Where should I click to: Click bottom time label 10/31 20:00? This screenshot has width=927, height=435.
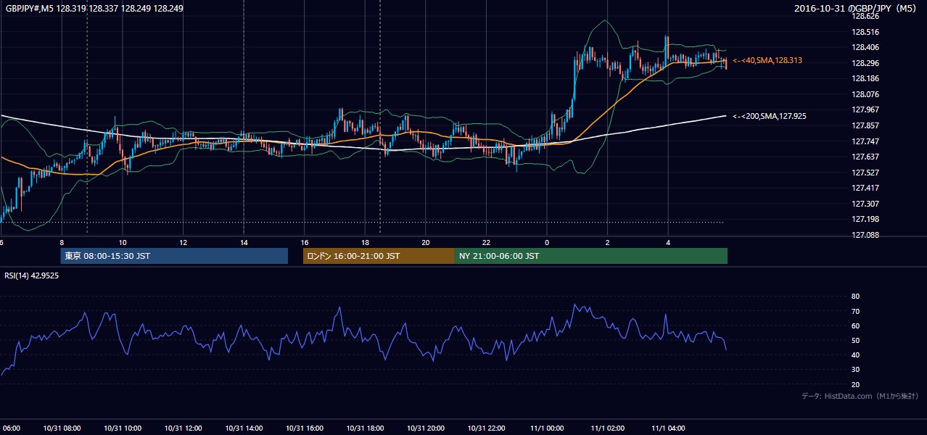click(425, 428)
